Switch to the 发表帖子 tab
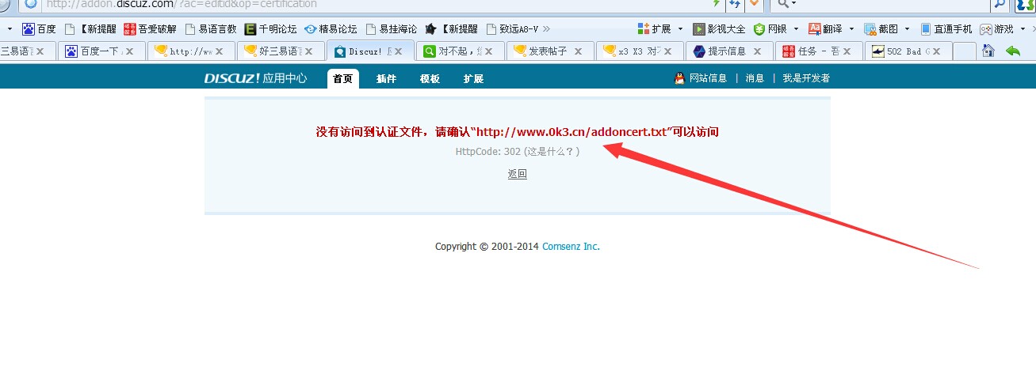 click(549, 51)
